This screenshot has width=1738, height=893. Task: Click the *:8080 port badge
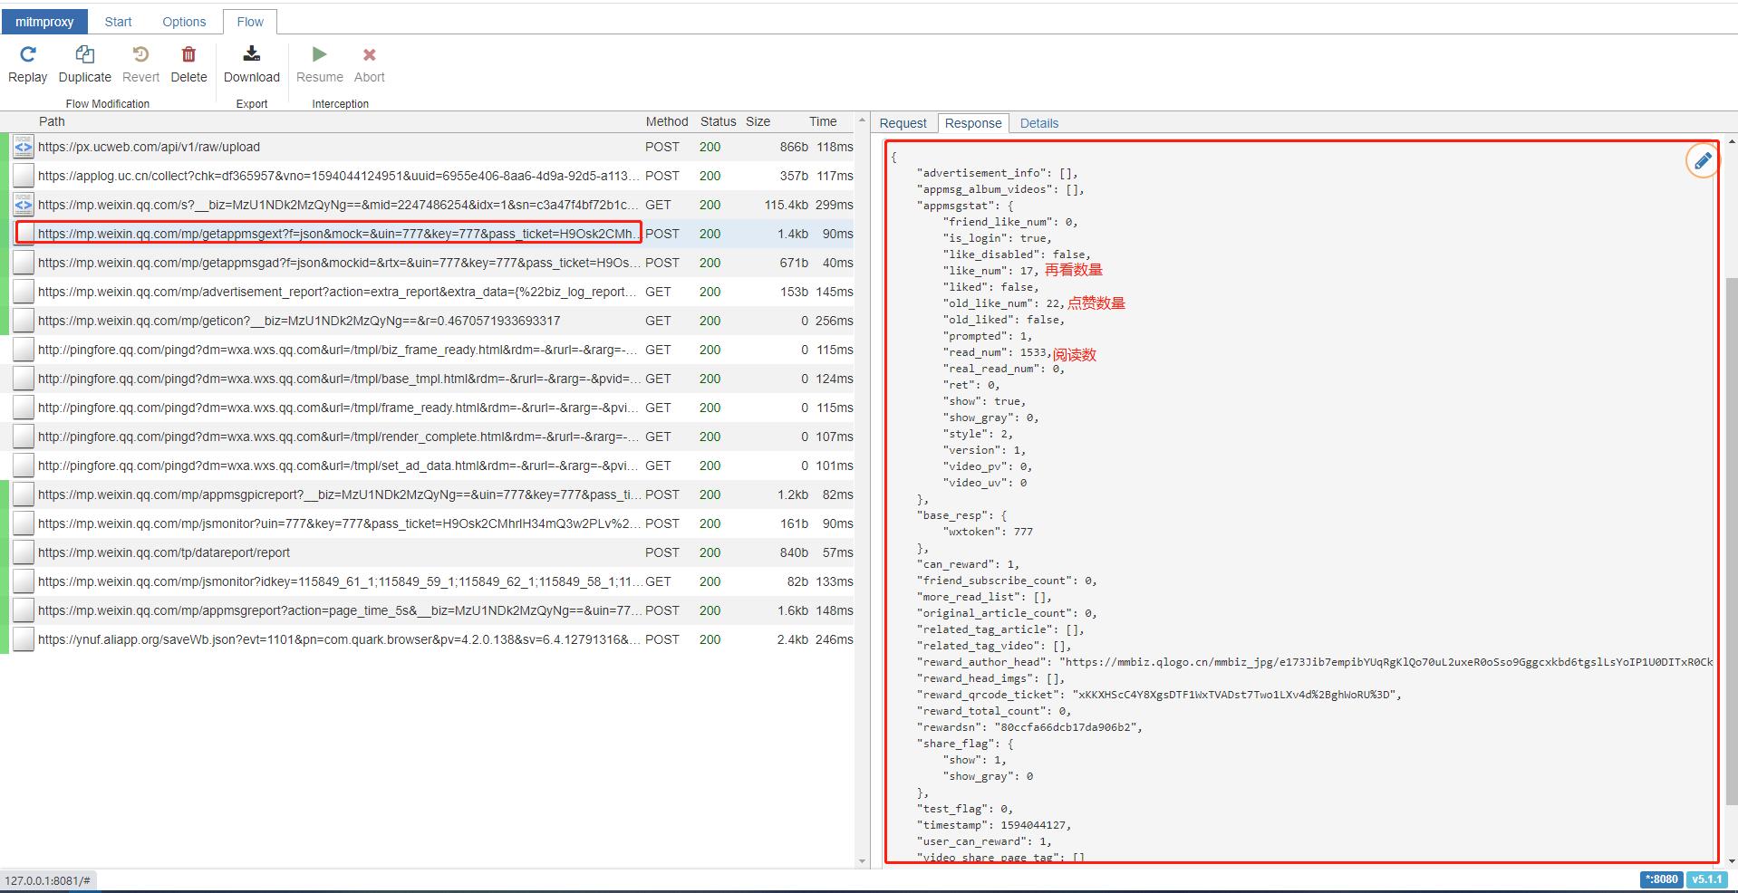point(1661,879)
